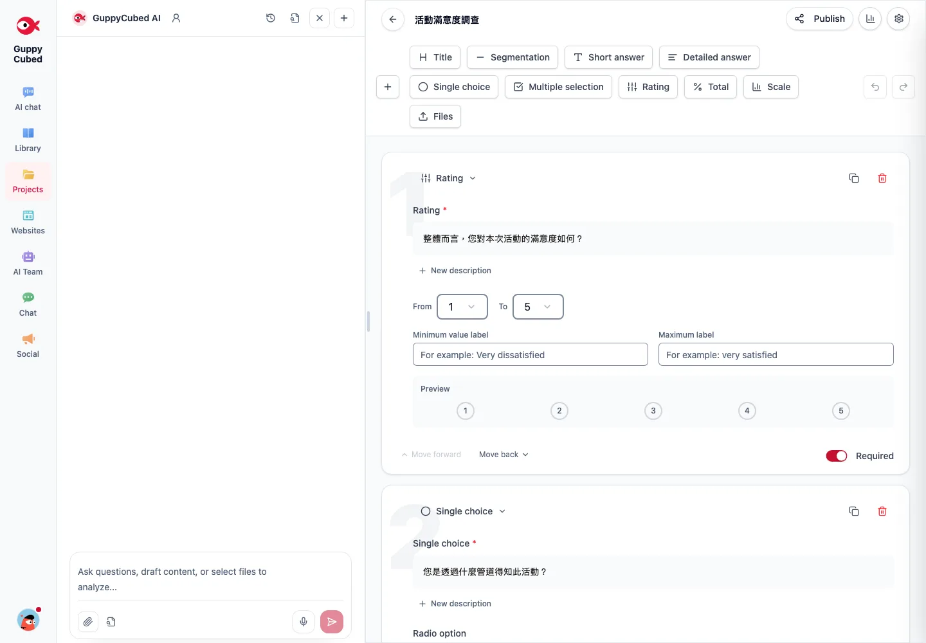Add a Files upload question
This screenshot has height=643, width=926.
pos(435,116)
